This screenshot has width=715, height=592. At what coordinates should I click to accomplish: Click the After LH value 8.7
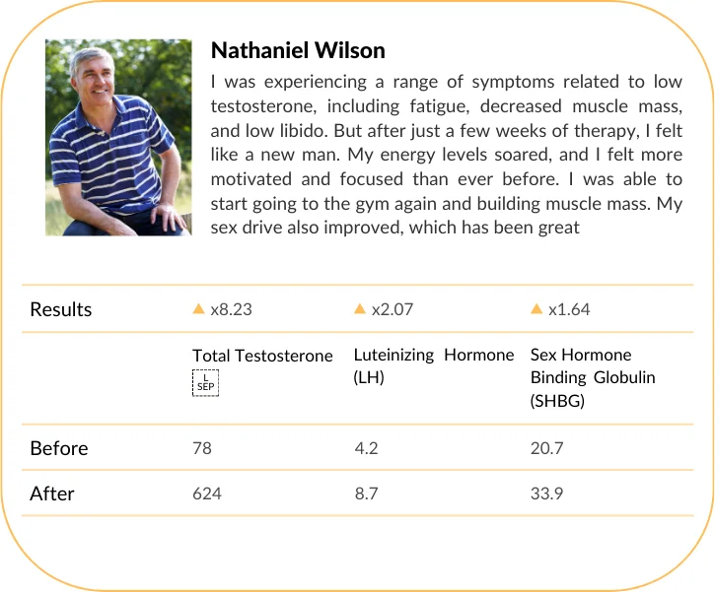(367, 493)
